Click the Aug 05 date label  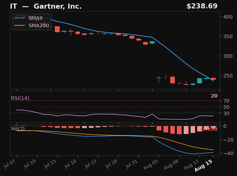click(x=151, y=165)
